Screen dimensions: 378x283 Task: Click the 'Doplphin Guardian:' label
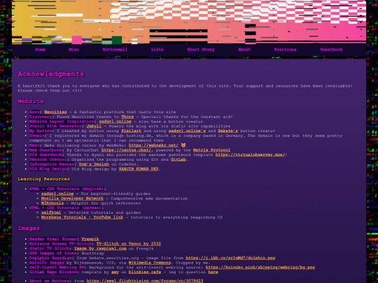click(x=52, y=258)
